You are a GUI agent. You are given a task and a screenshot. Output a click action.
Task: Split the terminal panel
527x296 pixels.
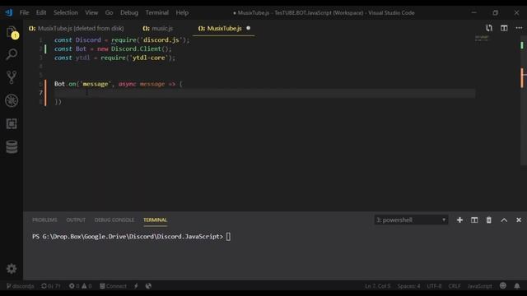(x=474, y=220)
